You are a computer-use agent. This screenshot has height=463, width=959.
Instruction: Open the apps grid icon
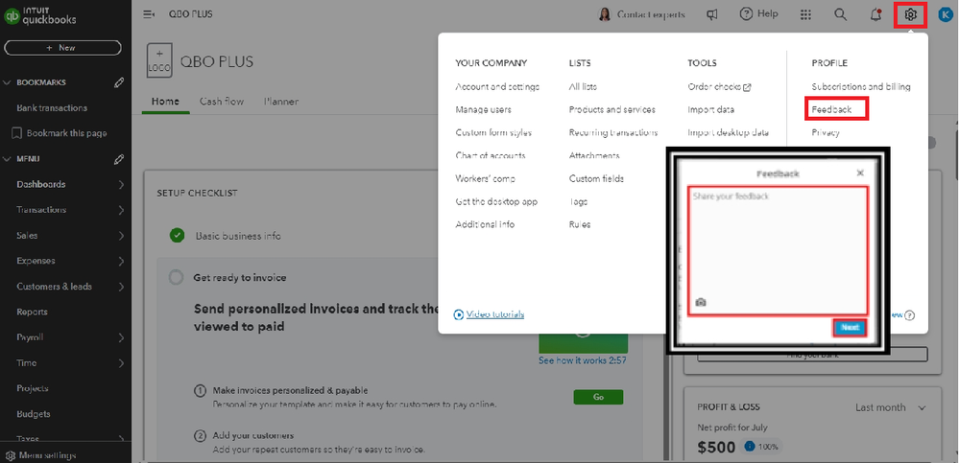tap(806, 14)
